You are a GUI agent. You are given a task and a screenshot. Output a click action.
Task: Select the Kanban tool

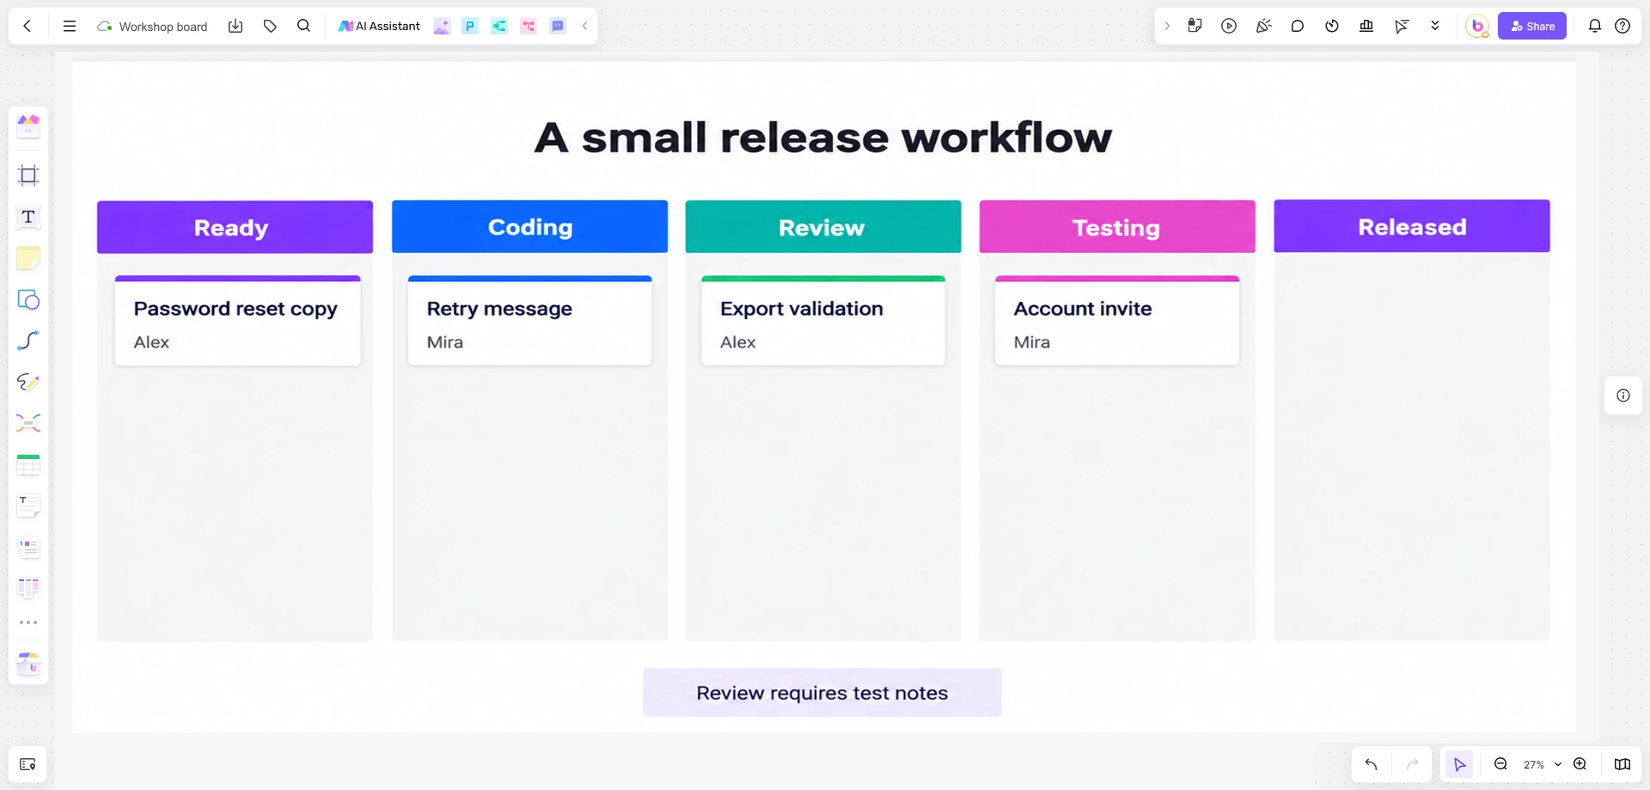[x=28, y=588]
